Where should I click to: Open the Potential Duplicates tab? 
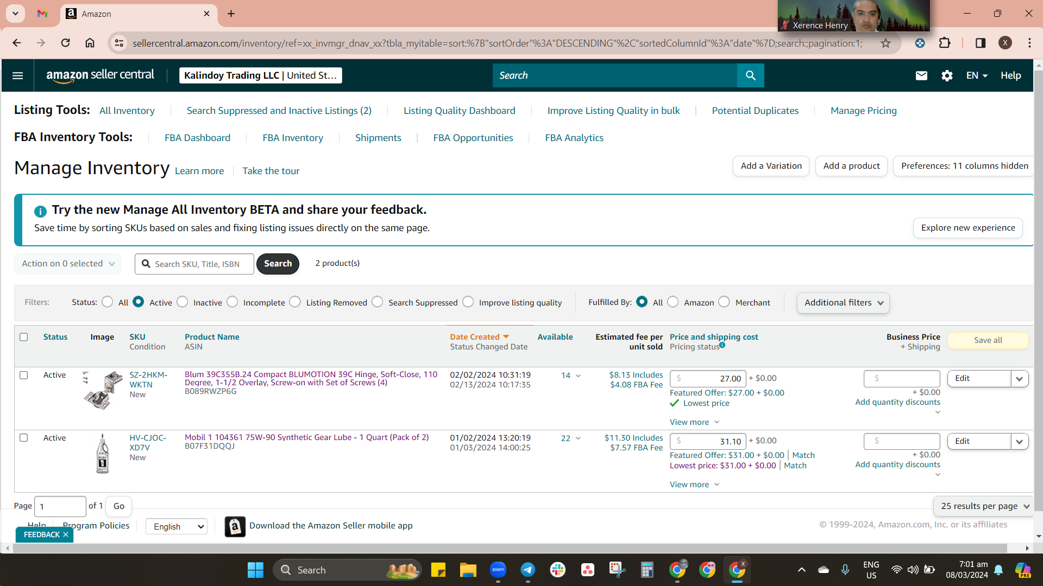pos(755,111)
